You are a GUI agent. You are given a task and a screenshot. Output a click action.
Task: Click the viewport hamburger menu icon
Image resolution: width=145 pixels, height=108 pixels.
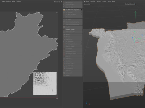tap(85, 1)
